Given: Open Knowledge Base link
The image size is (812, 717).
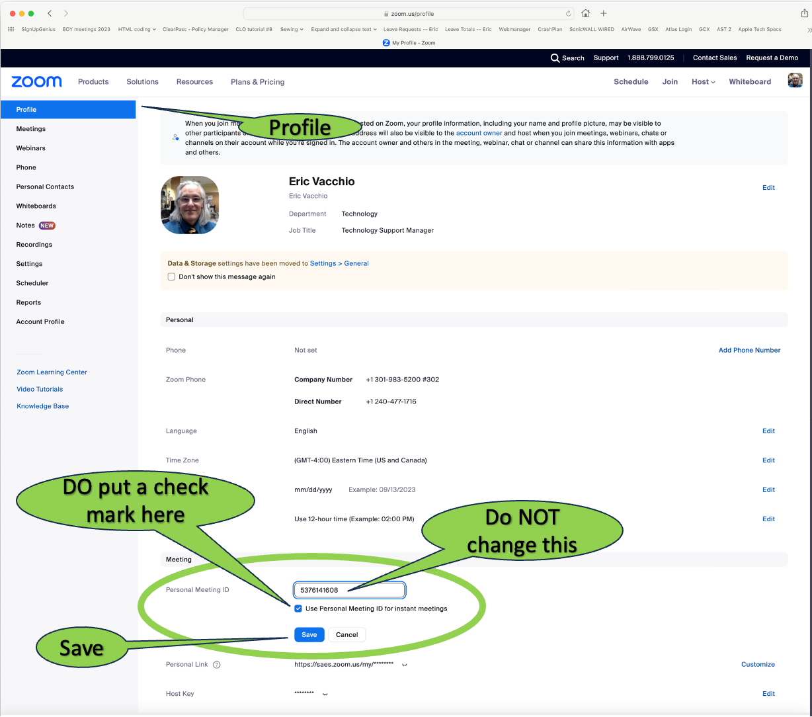Looking at the screenshot, I should 42,406.
